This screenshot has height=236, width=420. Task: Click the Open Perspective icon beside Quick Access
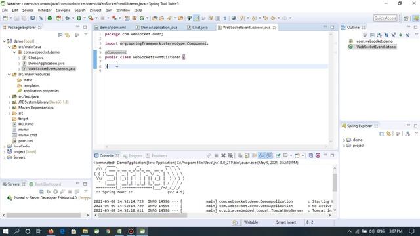point(406,18)
